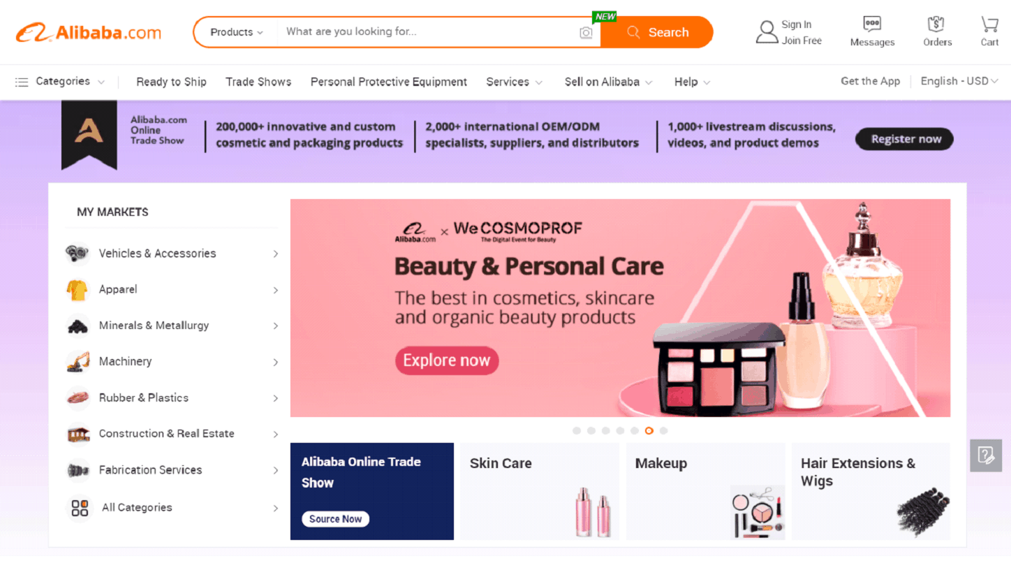This screenshot has height=570, width=1011.
Task: Open the Messages icon
Action: (872, 24)
